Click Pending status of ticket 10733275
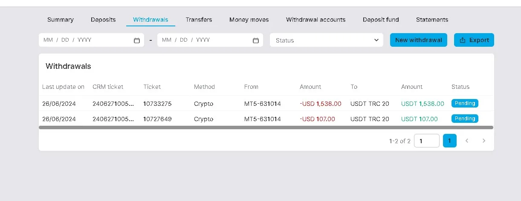 (x=465, y=103)
